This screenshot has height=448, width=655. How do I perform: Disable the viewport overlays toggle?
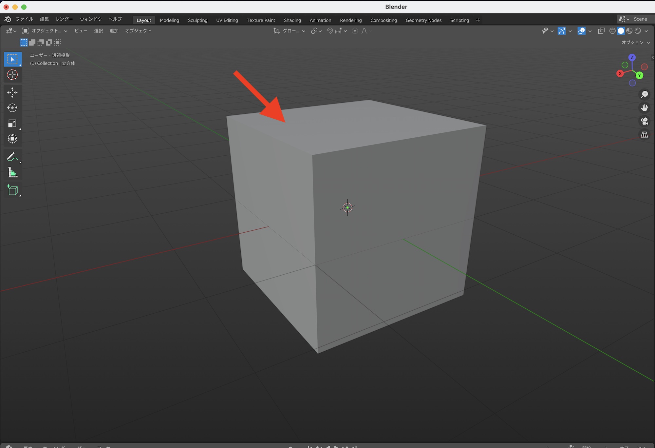581,31
